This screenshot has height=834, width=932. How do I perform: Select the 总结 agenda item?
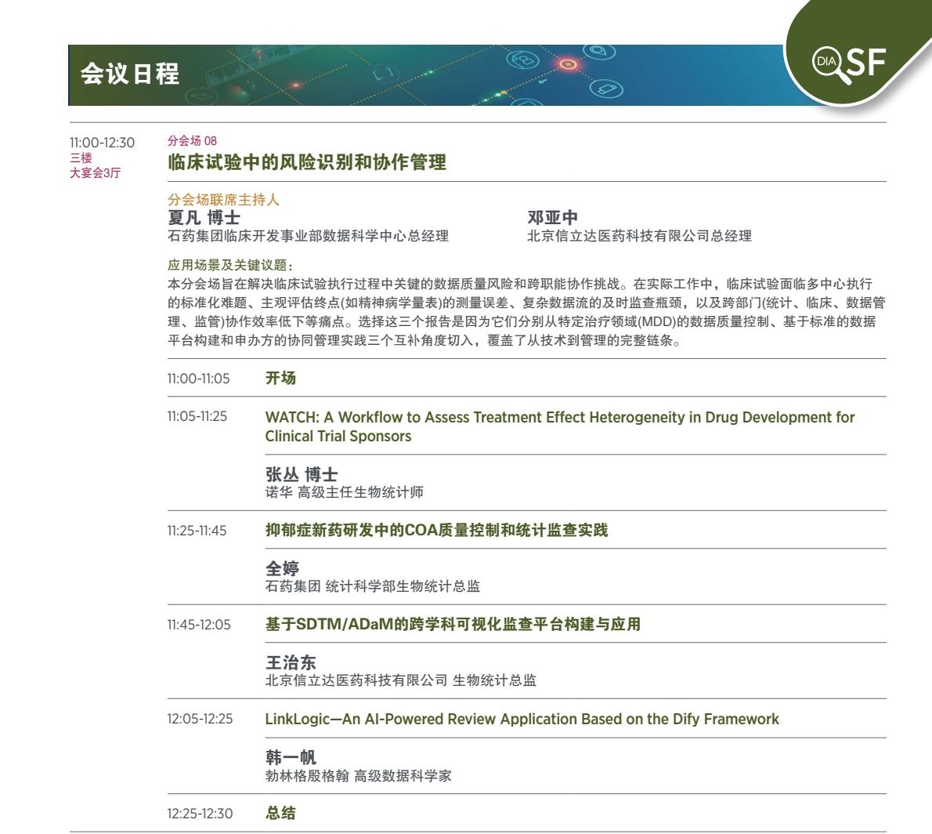click(280, 813)
